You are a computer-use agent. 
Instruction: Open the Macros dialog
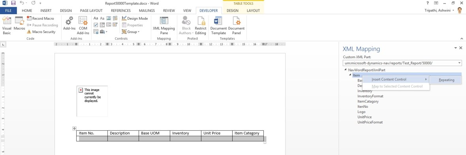(x=19, y=23)
